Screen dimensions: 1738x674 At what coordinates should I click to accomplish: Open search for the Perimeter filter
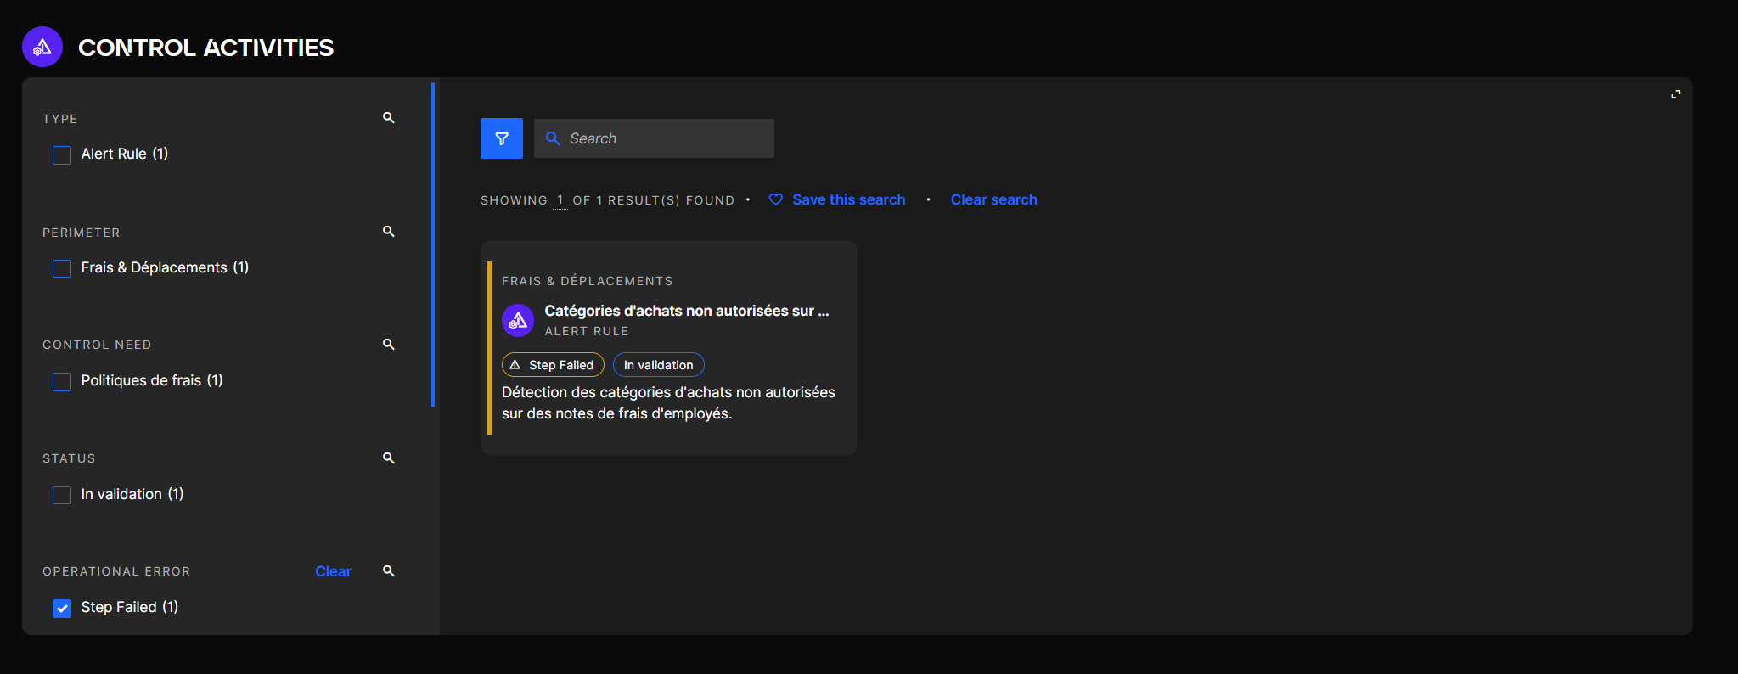[388, 232]
